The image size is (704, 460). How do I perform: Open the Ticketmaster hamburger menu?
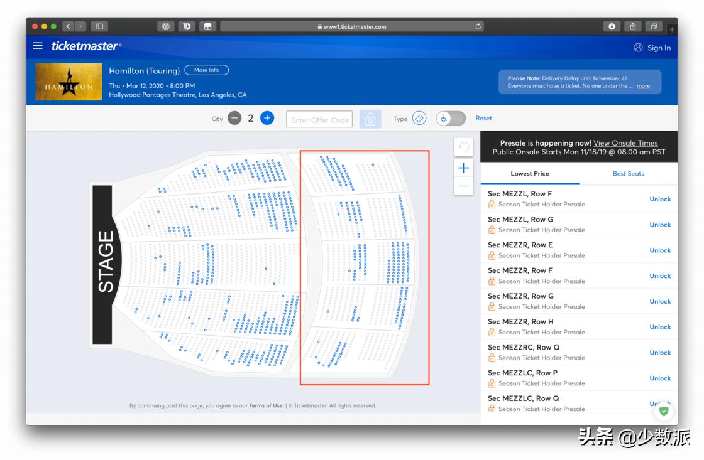click(38, 46)
